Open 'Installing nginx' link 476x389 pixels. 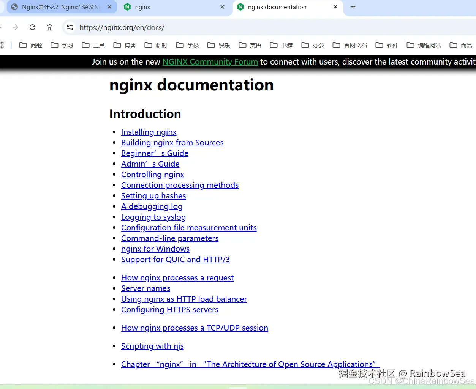149,132
